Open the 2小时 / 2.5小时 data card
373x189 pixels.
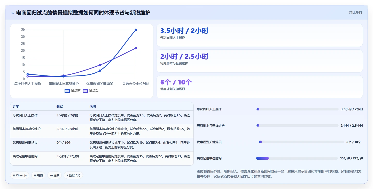[260, 61]
